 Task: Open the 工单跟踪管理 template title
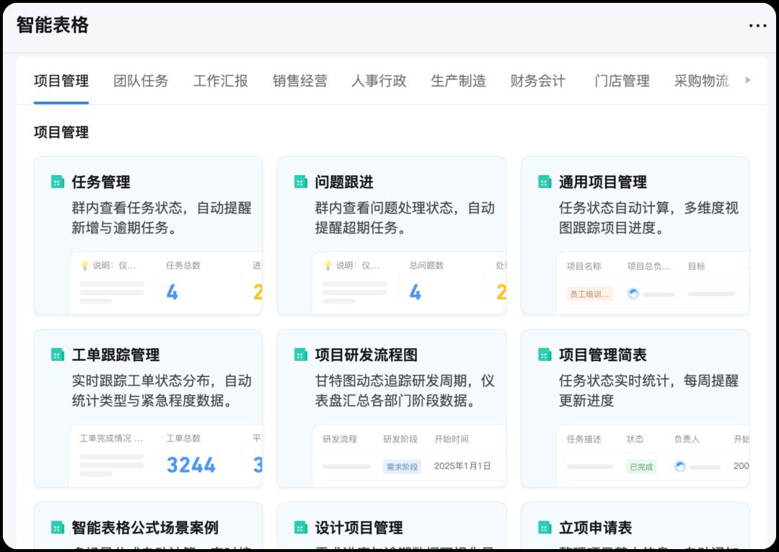[115, 355]
